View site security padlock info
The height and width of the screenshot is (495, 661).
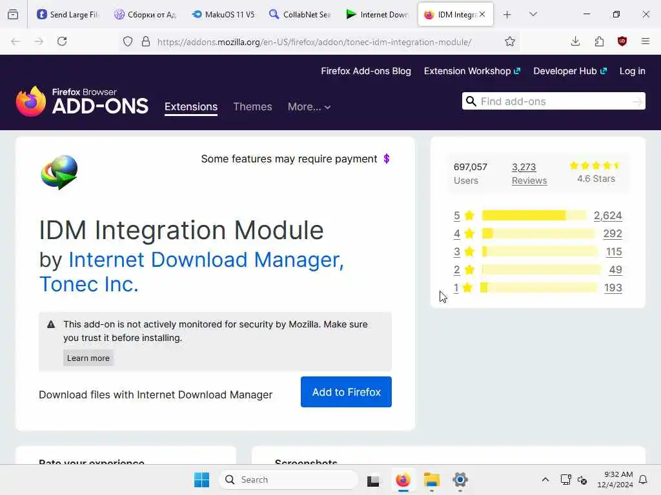click(146, 41)
